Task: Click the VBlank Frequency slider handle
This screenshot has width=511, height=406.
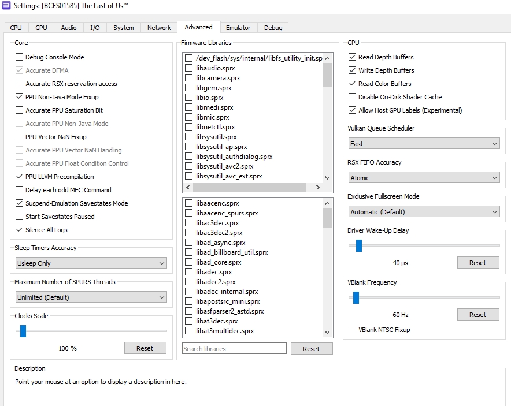Action: click(x=356, y=297)
